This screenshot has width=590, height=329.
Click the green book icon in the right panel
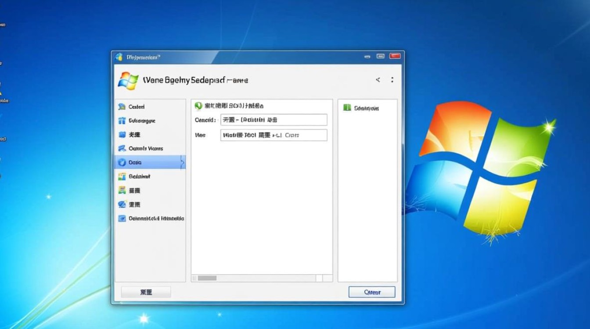tap(347, 108)
